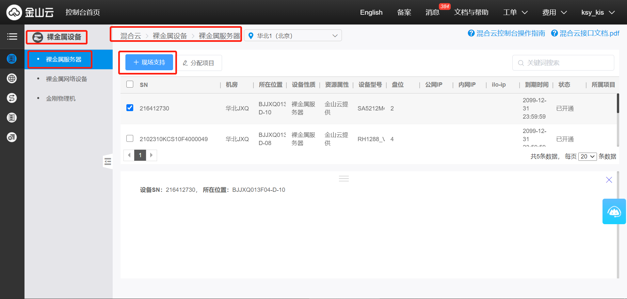The width and height of the screenshot is (627, 299).
Task: Expand the 工单 dropdown menu
Action: tap(515, 12)
